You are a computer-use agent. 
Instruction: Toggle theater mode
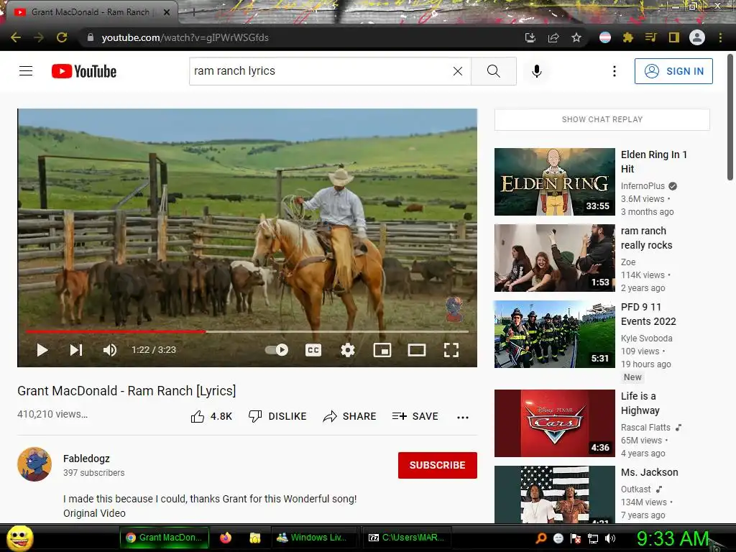[417, 350]
